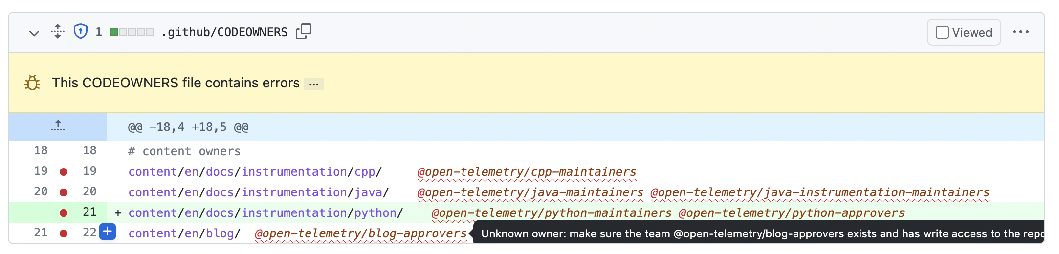This screenshot has height=254, width=1059.
Task: Click @open-telemetry/java-instrumentation-maintainers owner
Action: tap(820, 192)
